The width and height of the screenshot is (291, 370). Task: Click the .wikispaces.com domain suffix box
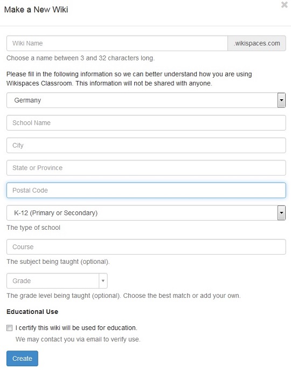(x=257, y=43)
